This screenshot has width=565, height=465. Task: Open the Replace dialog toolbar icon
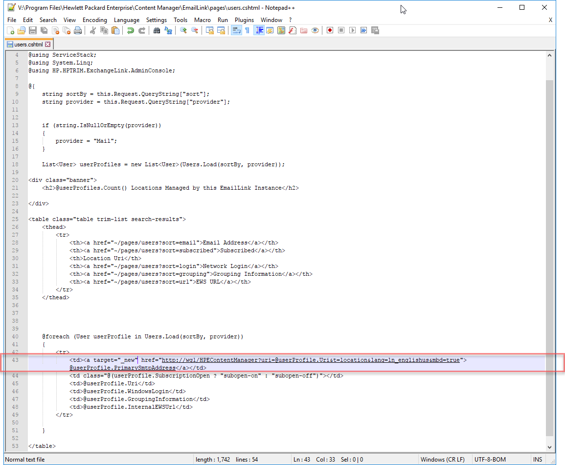(168, 31)
